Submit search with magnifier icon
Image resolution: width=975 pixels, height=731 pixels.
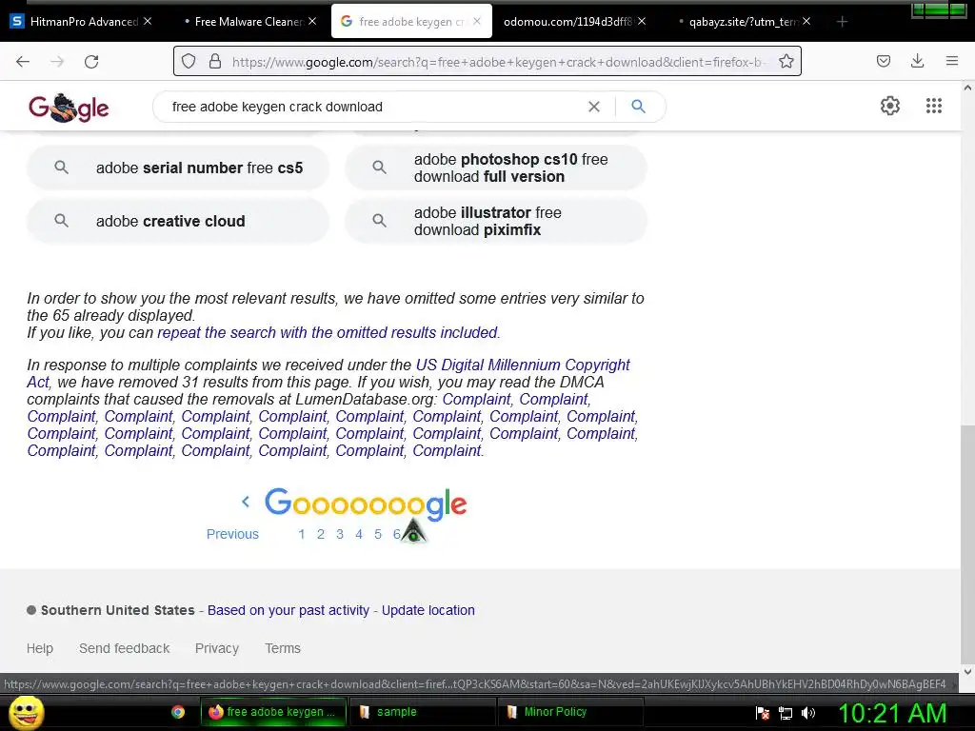click(638, 107)
